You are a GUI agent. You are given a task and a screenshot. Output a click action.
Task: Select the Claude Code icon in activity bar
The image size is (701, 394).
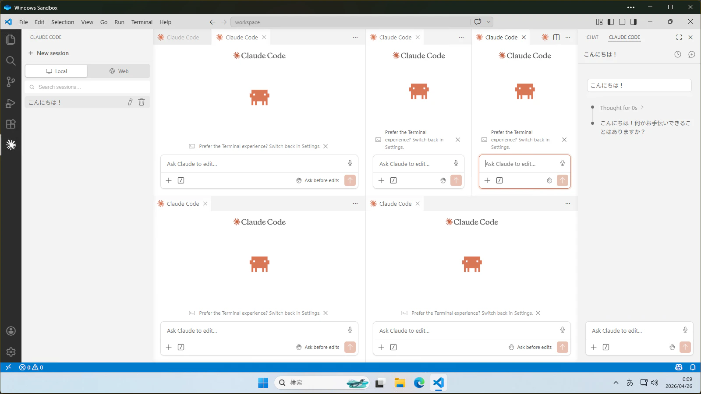(x=11, y=145)
